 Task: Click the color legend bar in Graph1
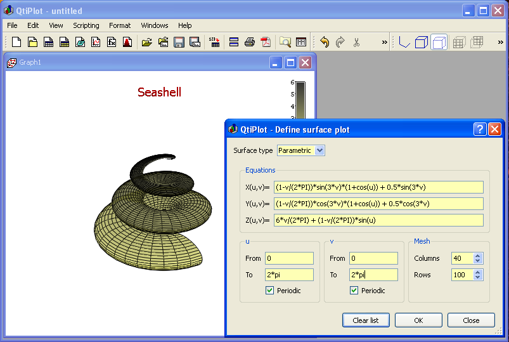click(x=300, y=100)
